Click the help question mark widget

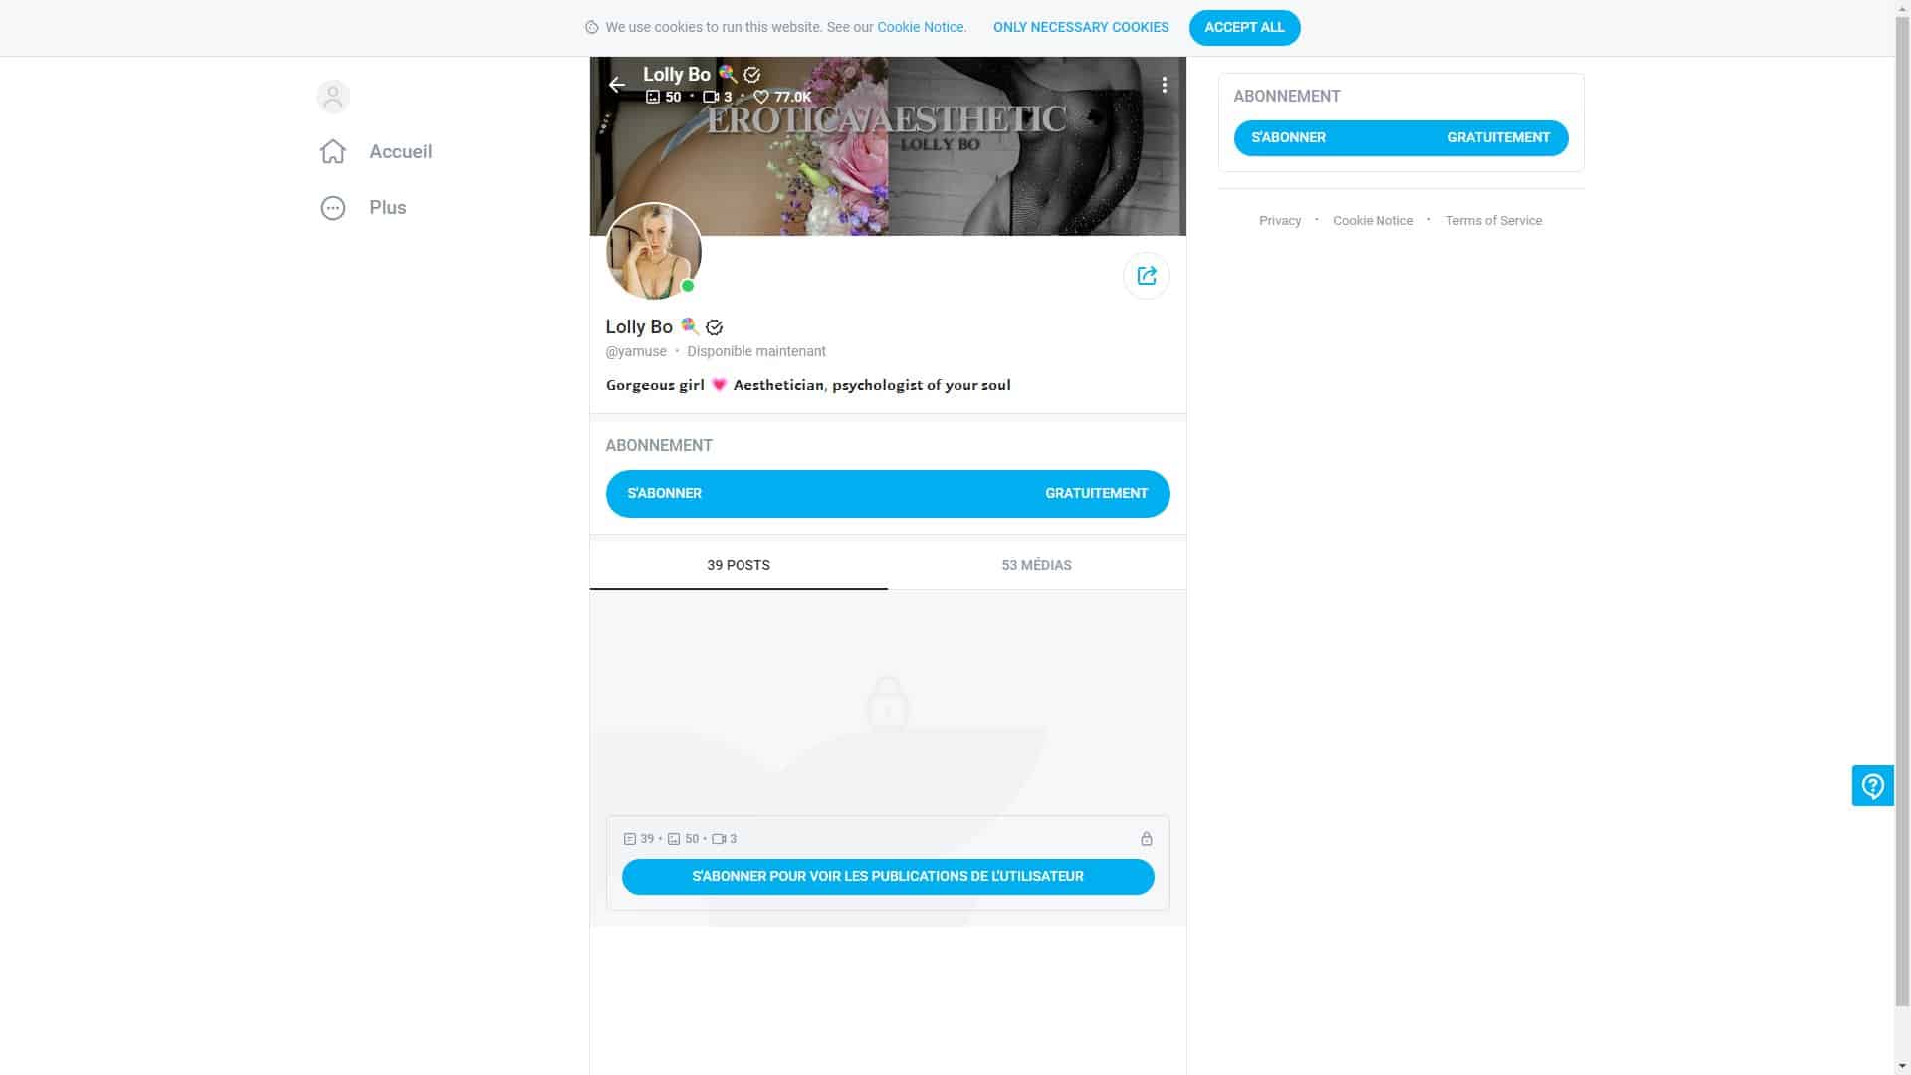(1872, 786)
